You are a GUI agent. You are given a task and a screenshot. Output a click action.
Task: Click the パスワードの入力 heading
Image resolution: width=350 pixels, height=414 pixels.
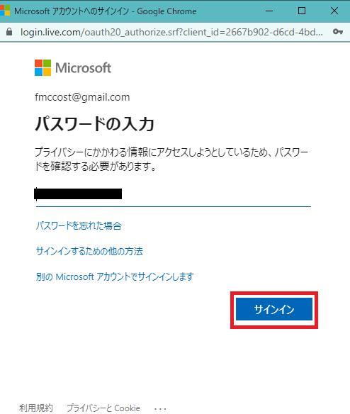[94, 124]
